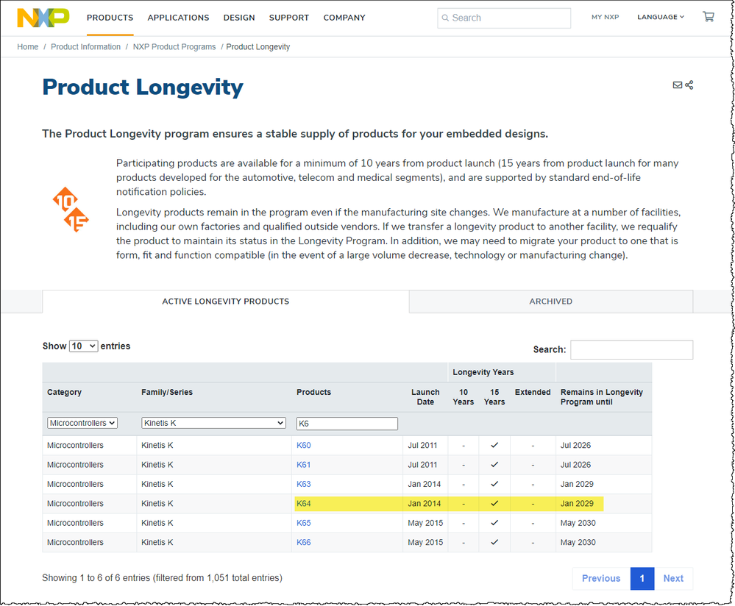Open the Support menu
This screenshot has height=606, width=735.
[x=289, y=18]
